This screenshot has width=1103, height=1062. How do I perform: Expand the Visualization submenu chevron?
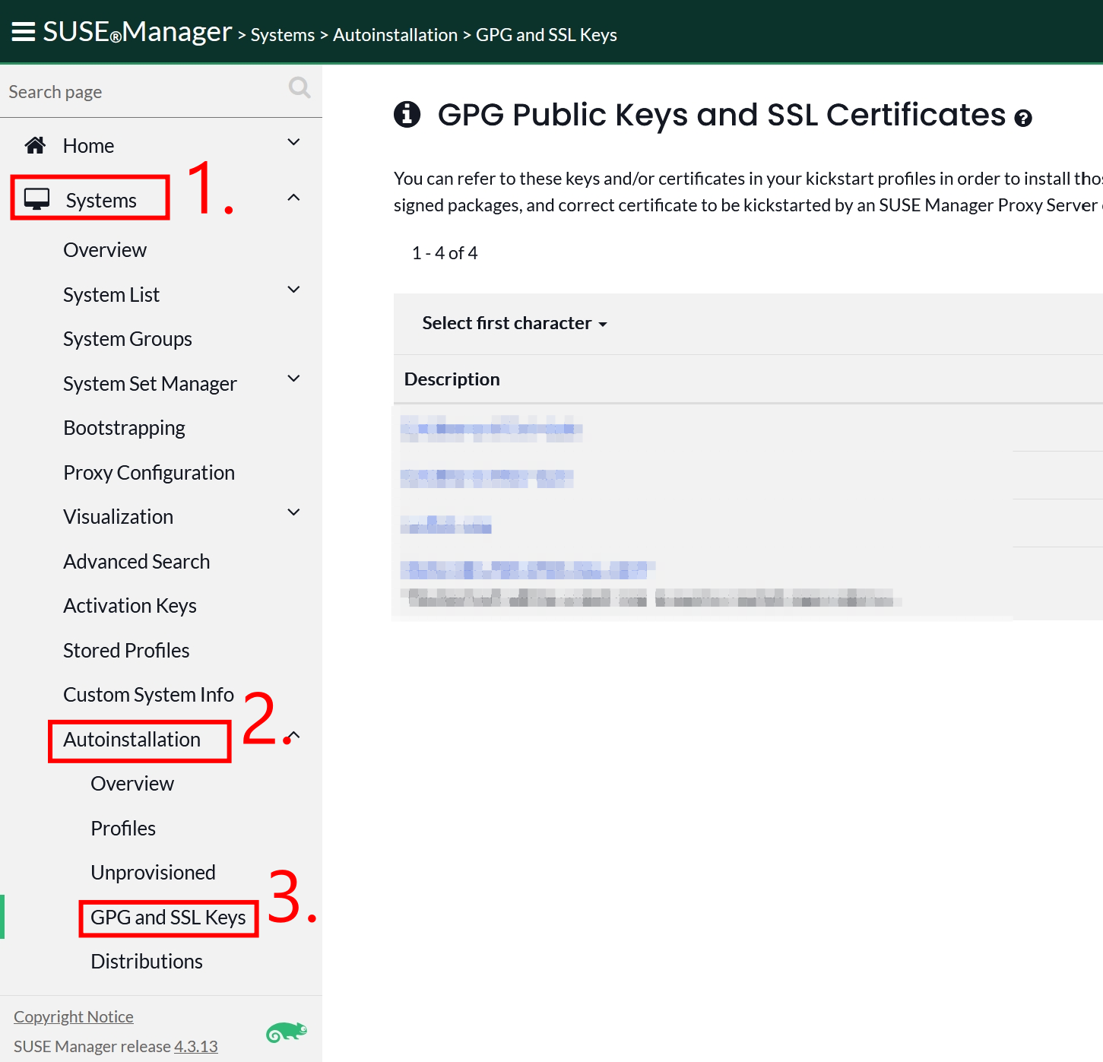[293, 512]
